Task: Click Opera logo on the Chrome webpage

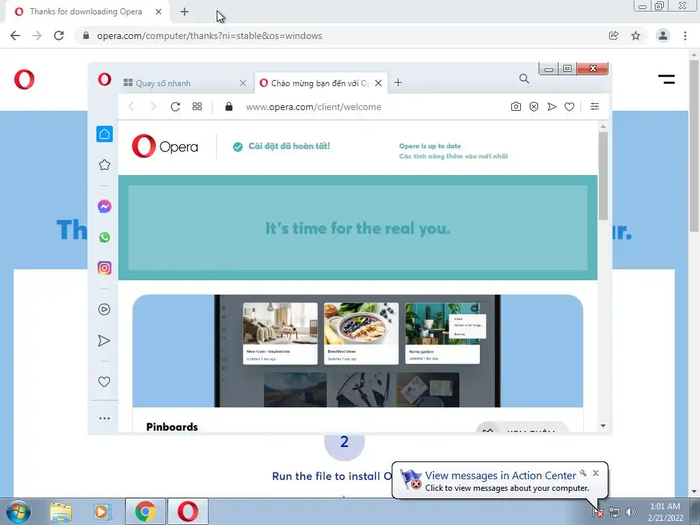Action: 24,79
